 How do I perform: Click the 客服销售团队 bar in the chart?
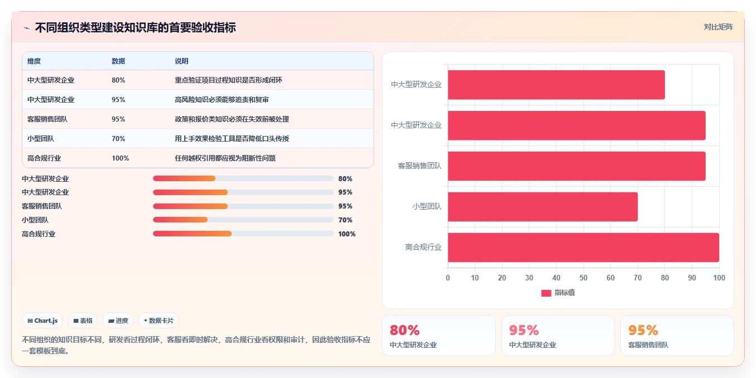[x=577, y=166]
